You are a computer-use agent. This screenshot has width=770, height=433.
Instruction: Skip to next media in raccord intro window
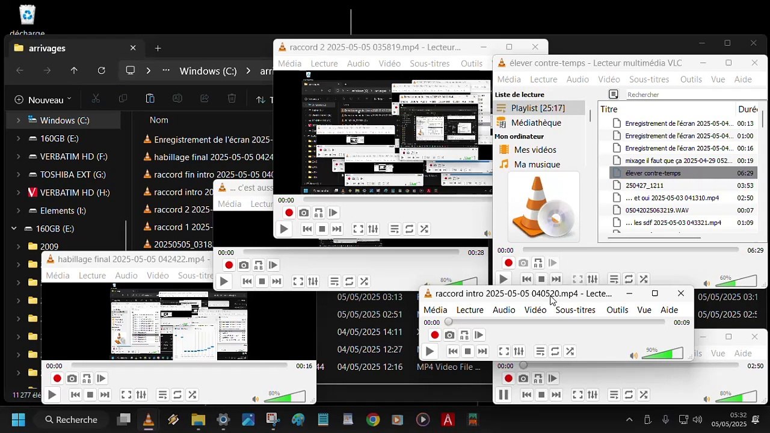(482, 351)
